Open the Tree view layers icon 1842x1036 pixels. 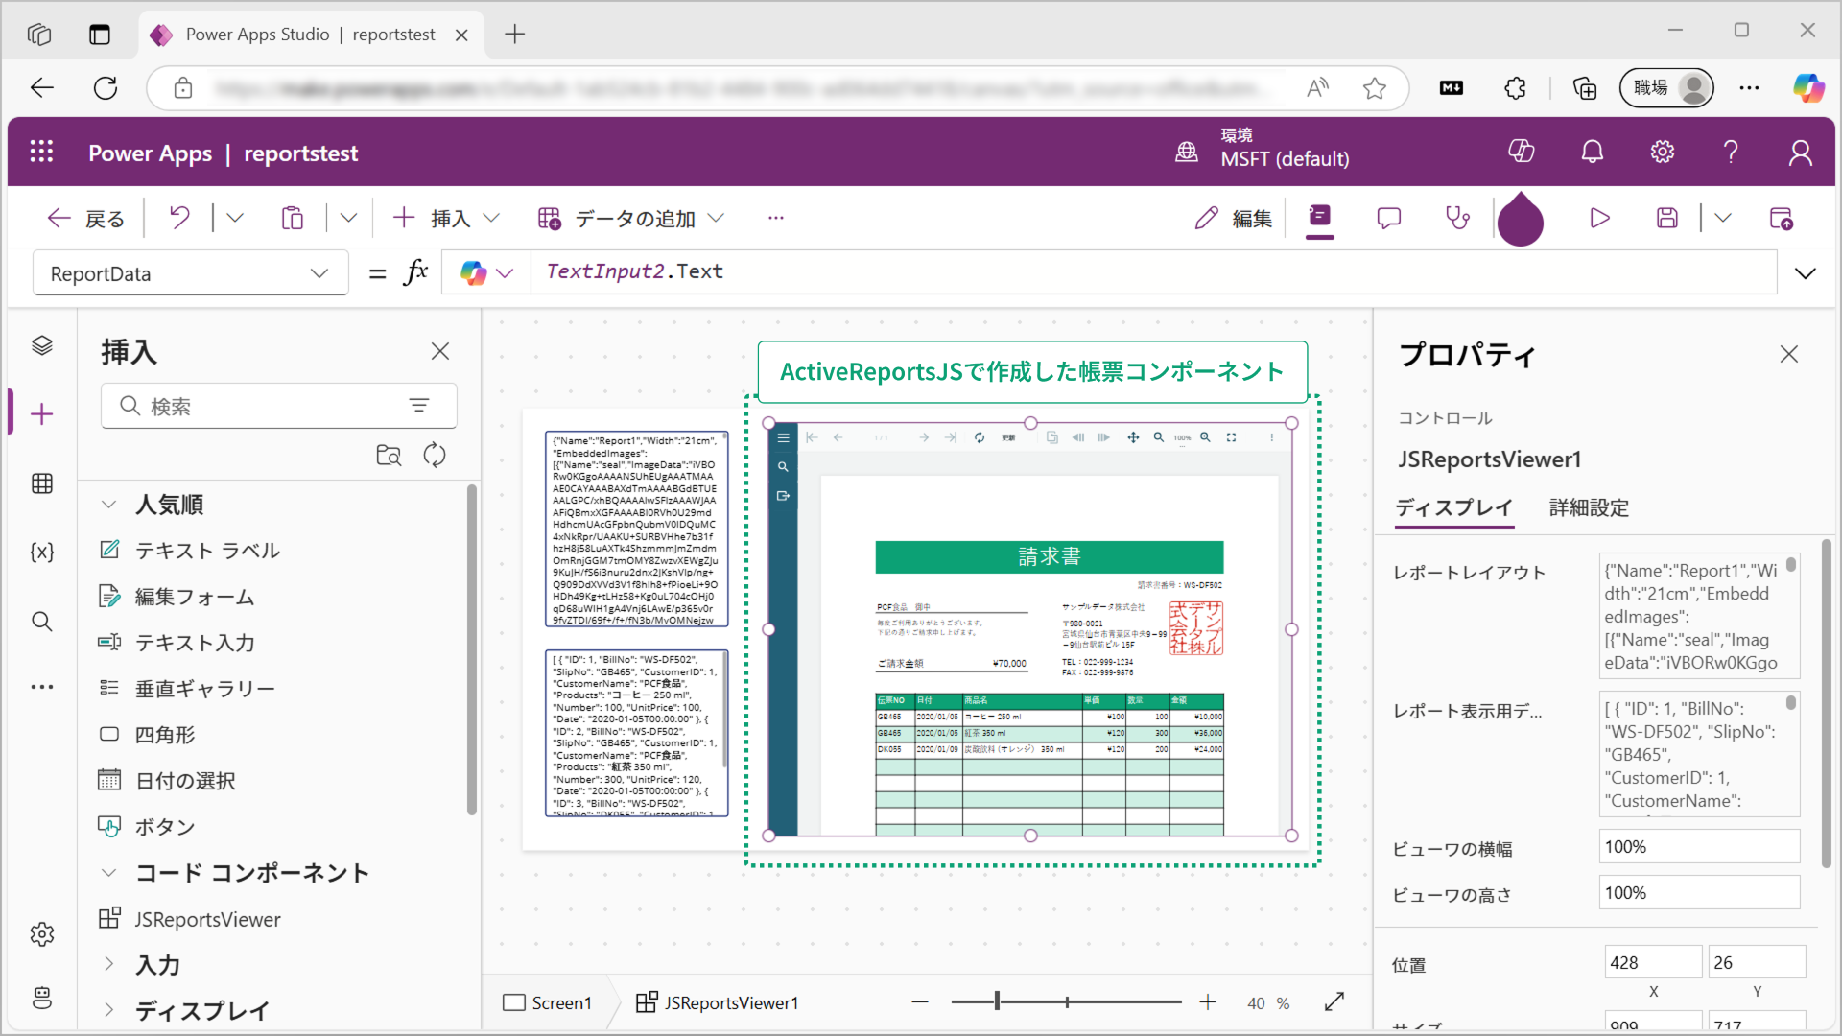[42, 345]
